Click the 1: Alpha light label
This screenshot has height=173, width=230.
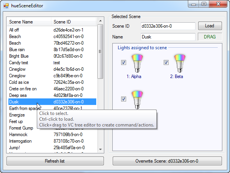pos(134,77)
